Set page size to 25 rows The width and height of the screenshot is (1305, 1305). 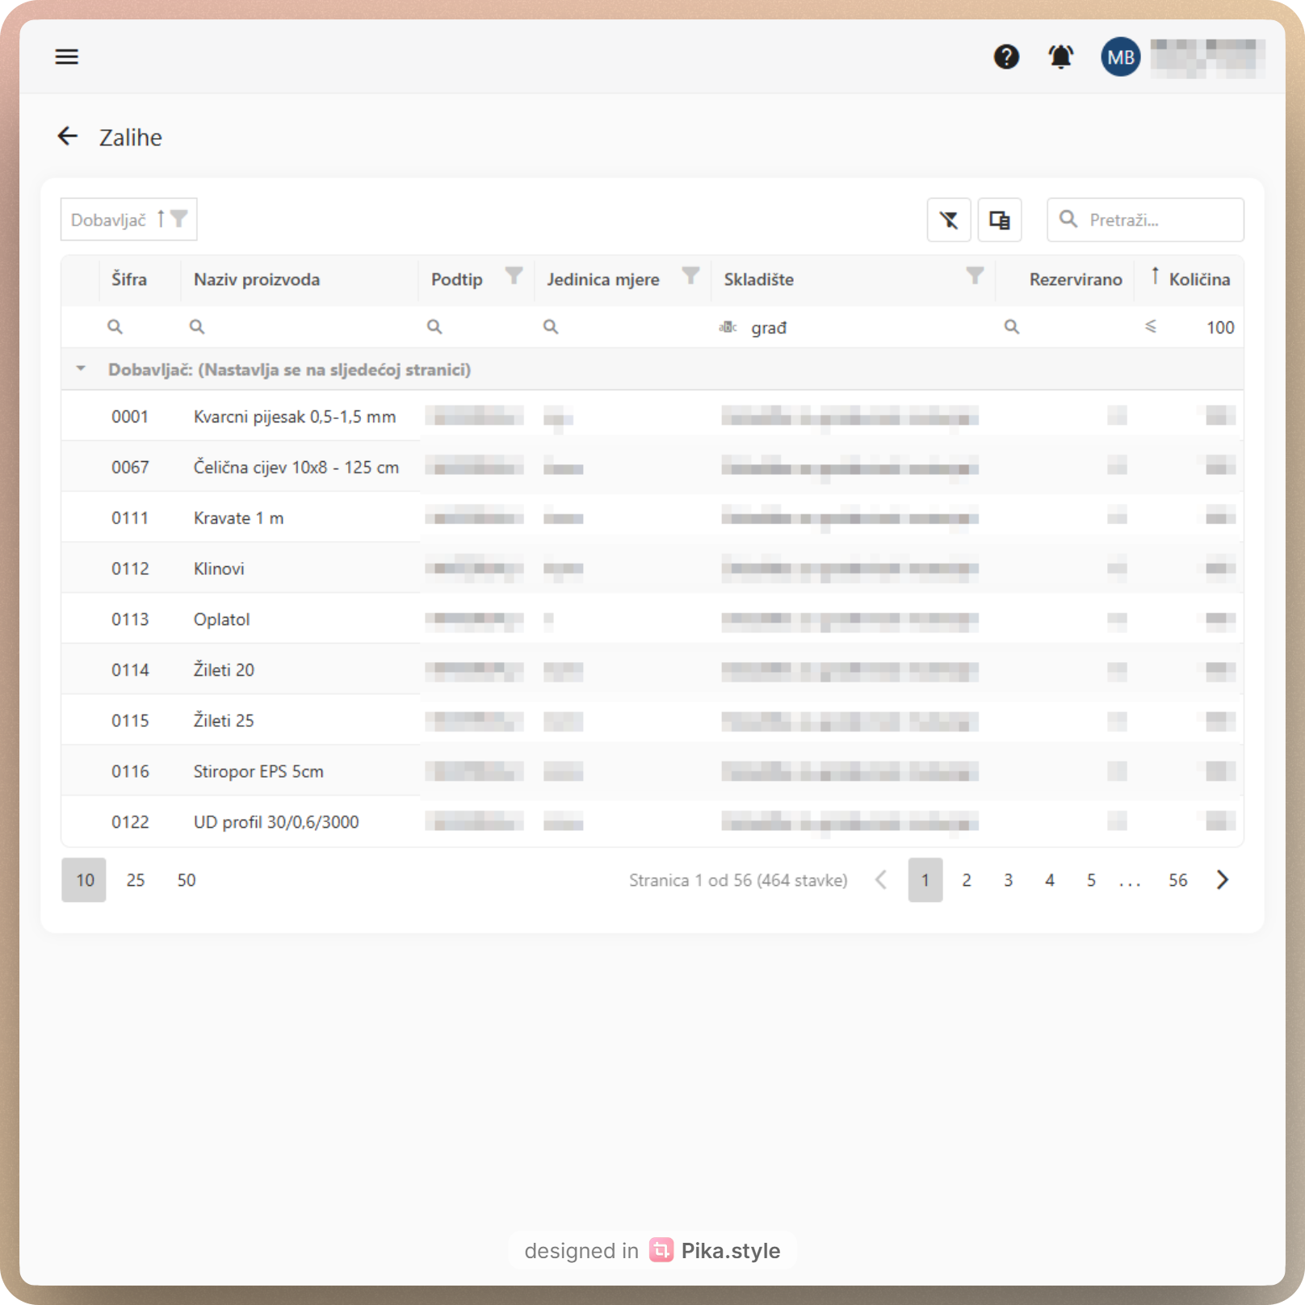pyautogui.click(x=136, y=880)
